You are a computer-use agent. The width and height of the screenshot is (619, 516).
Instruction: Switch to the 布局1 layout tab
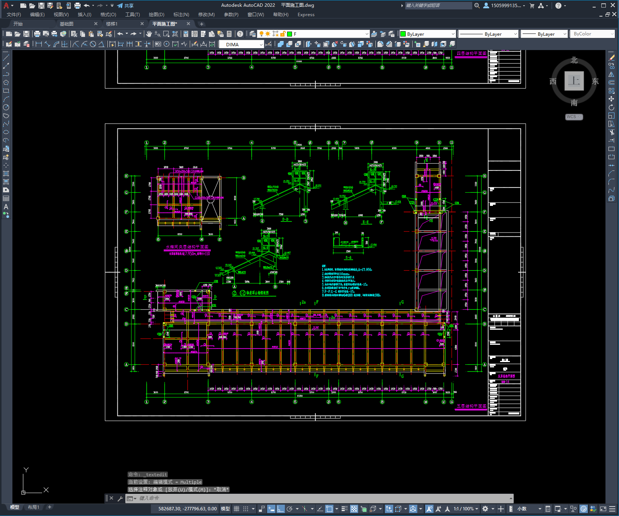pyautogui.click(x=33, y=507)
